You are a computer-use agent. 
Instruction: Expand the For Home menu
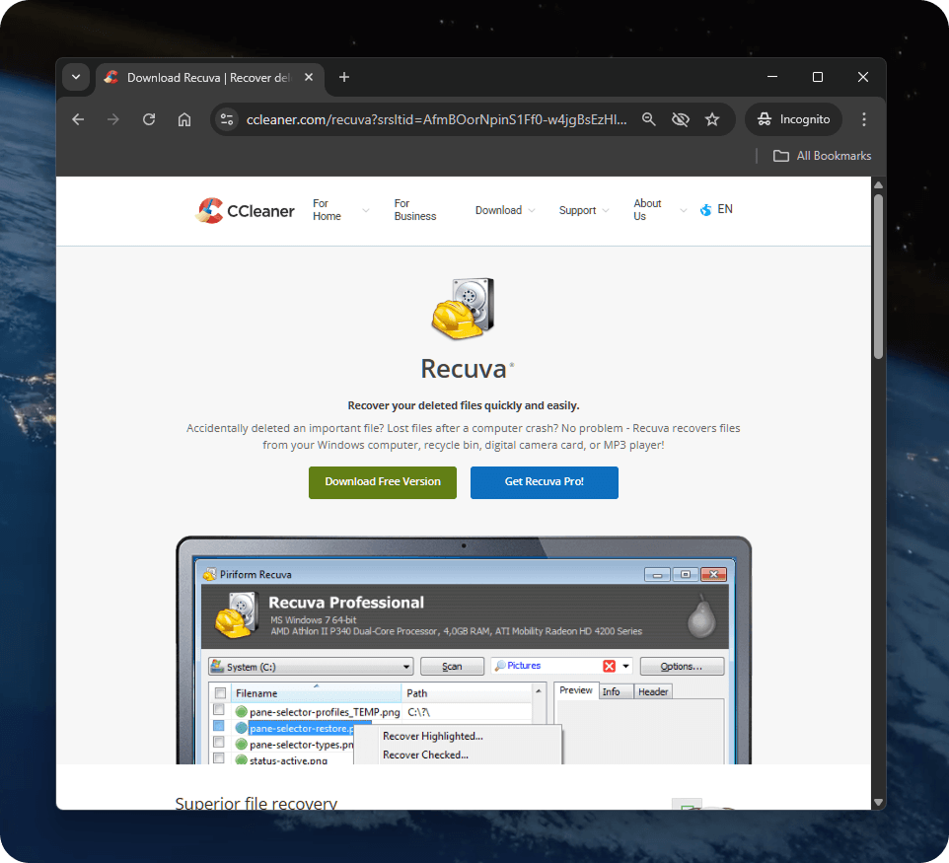(x=340, y=210)
